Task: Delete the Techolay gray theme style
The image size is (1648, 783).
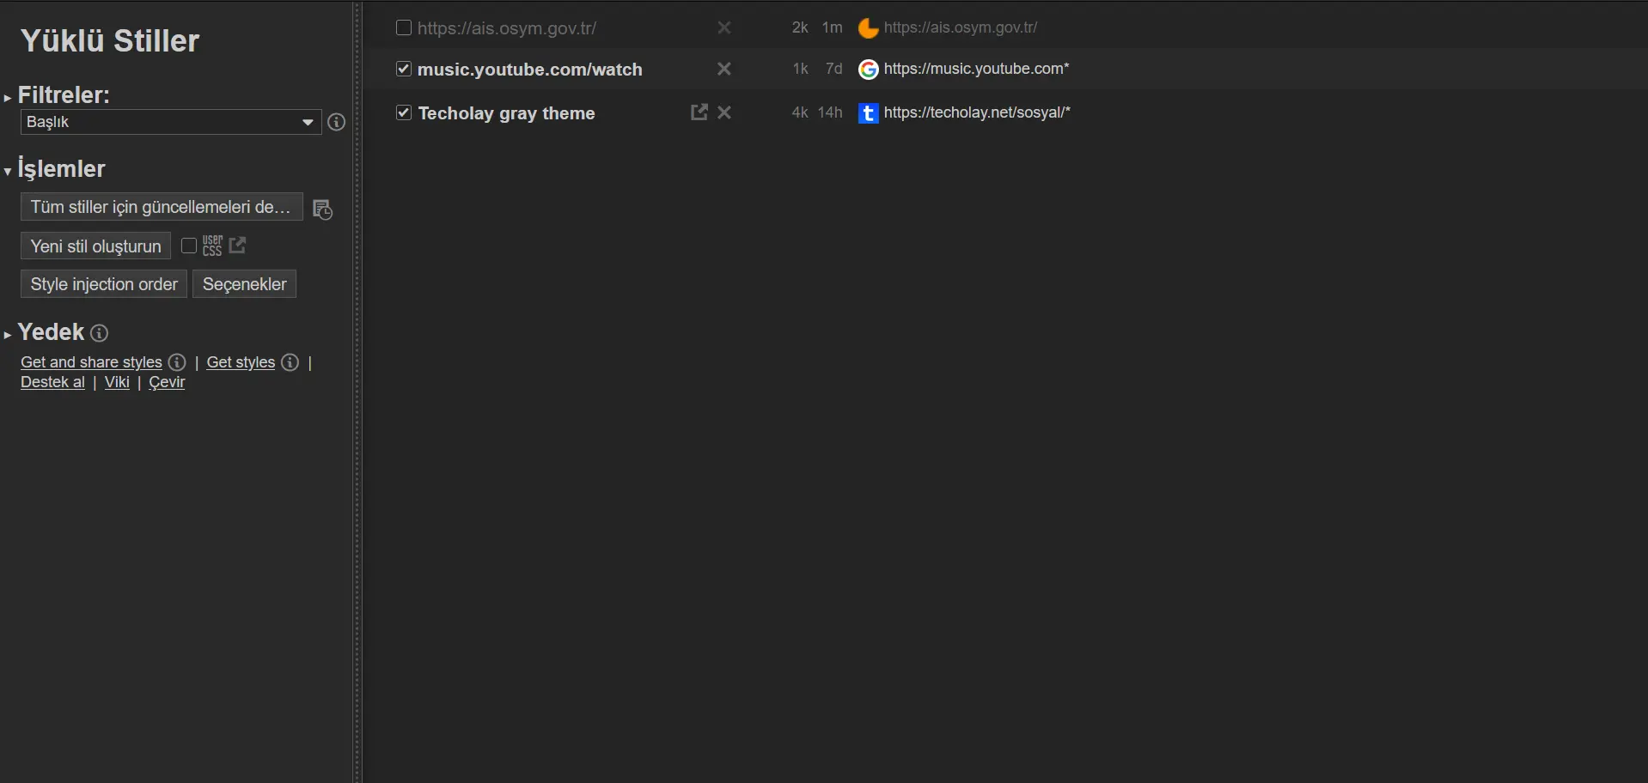Action: 724,112
